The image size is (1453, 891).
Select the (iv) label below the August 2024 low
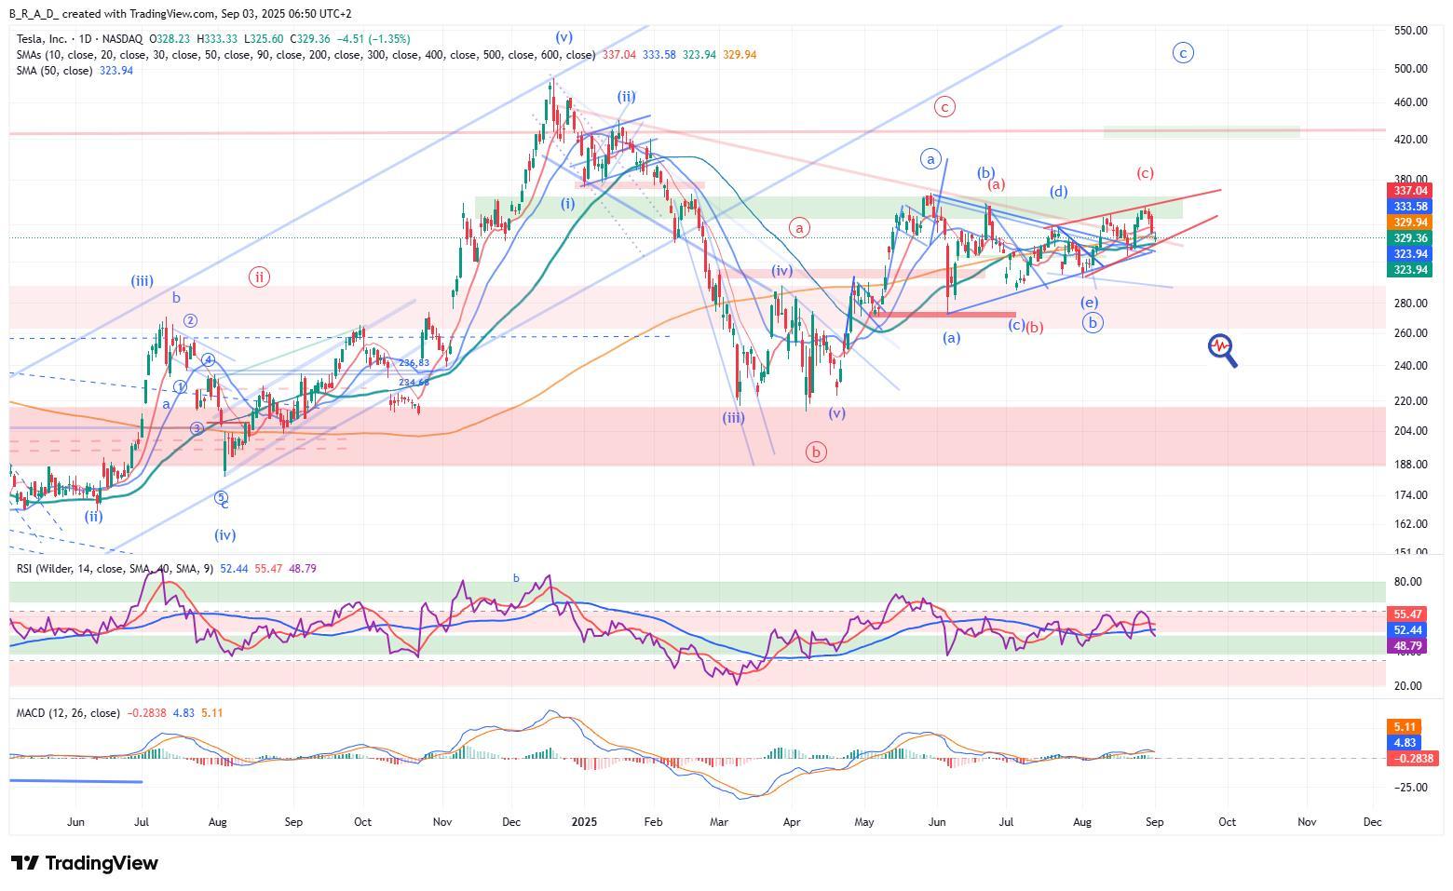coord(224,535)
